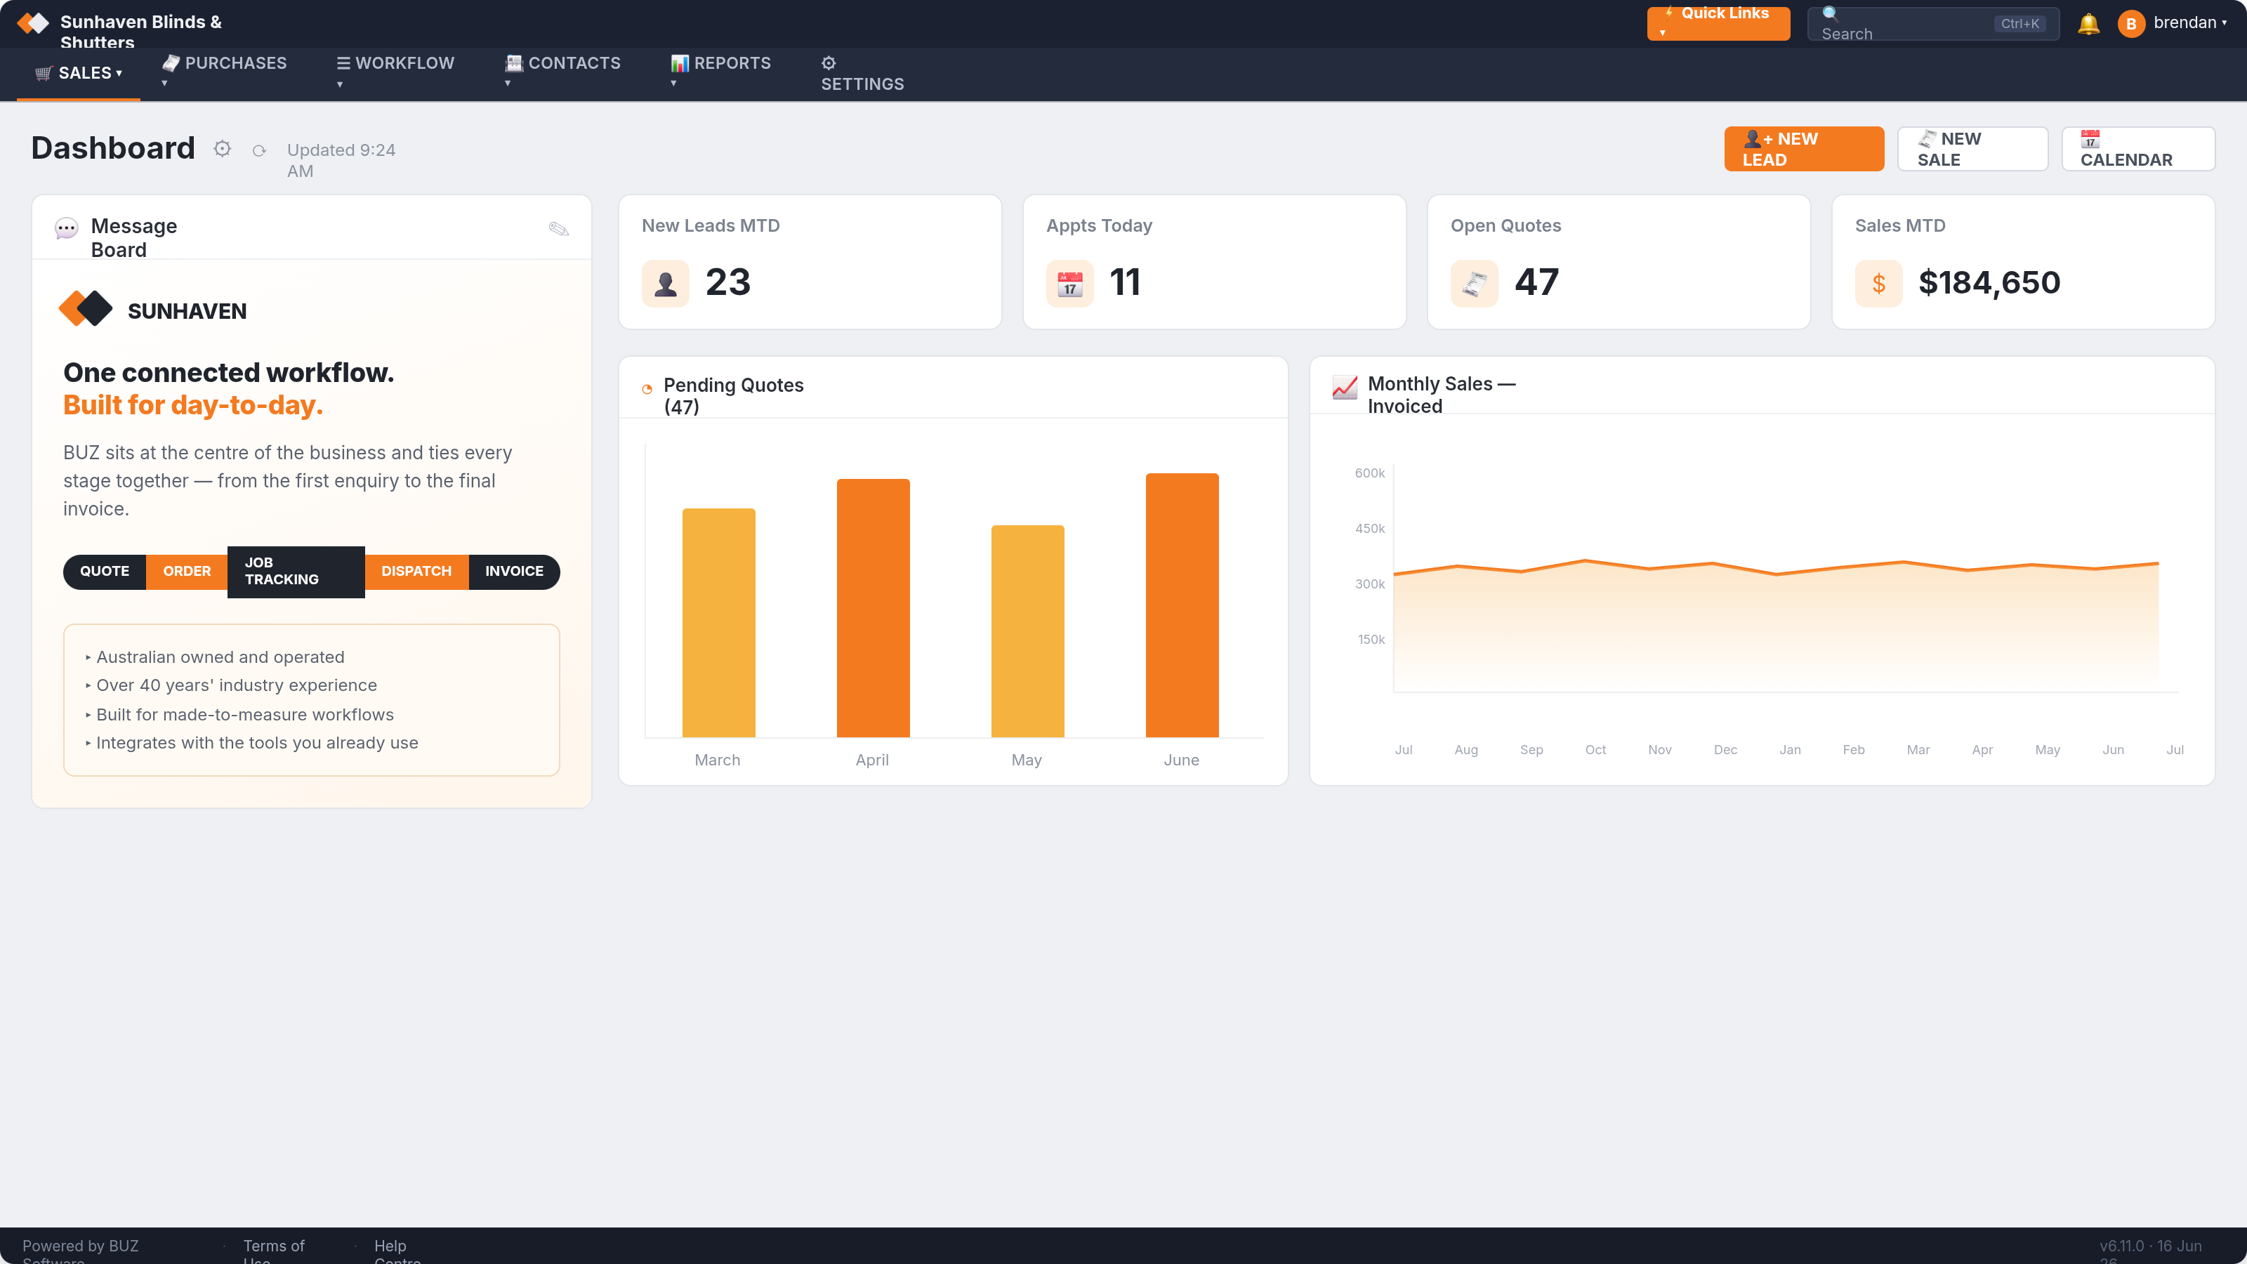Click the New Lead button
This screenshot has width=2247, height=1264.
(x=1804, y=149)
